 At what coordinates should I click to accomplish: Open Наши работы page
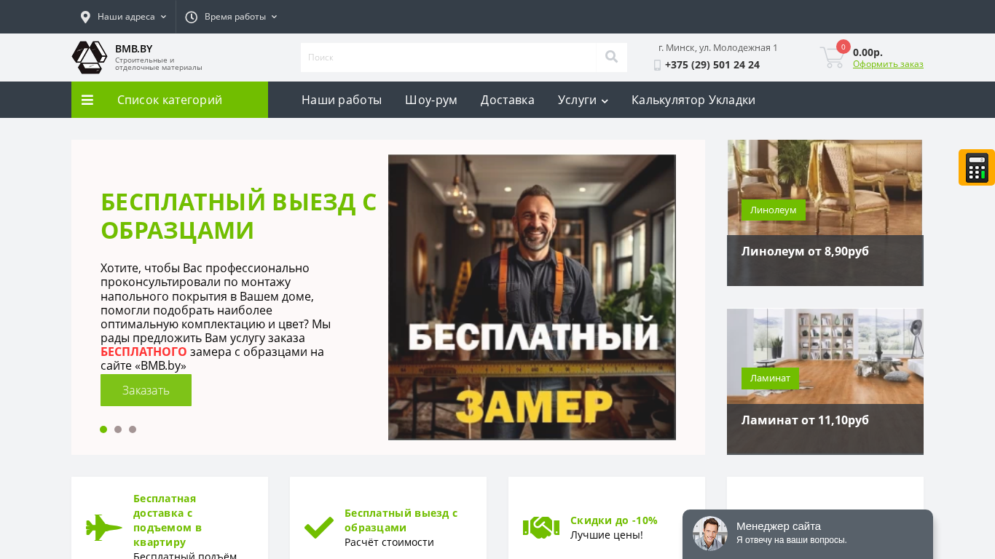coord(342,100)
